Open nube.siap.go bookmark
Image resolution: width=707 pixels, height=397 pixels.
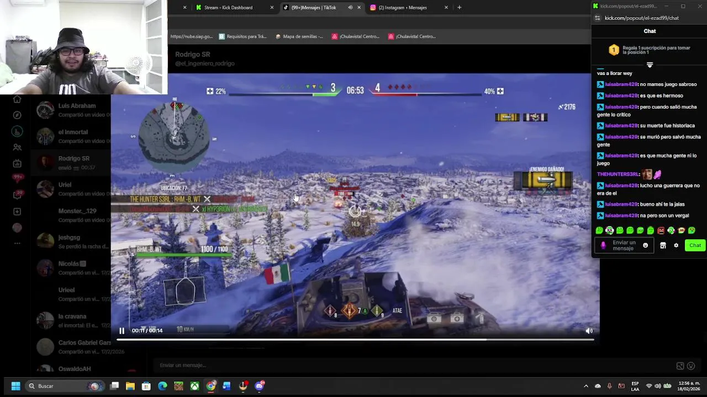[191, 36]
